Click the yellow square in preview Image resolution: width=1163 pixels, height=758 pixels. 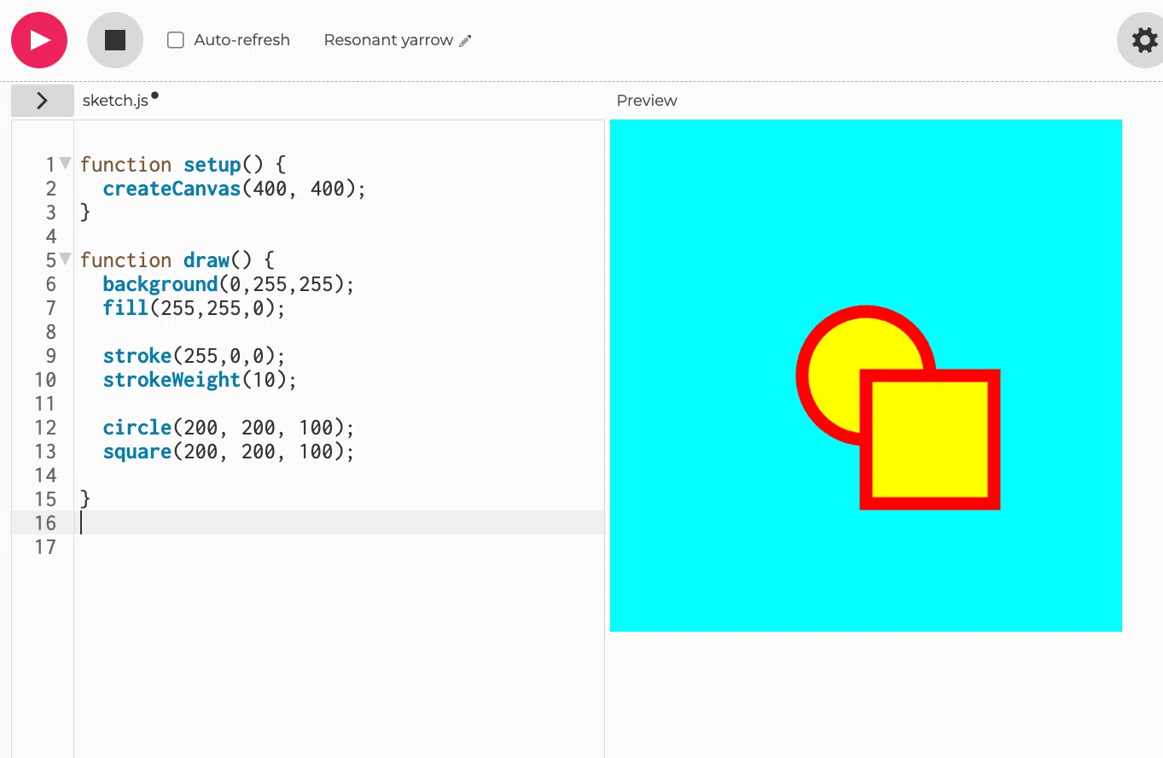(930, 440)
